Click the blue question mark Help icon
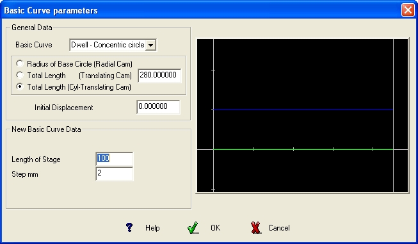 129,227
